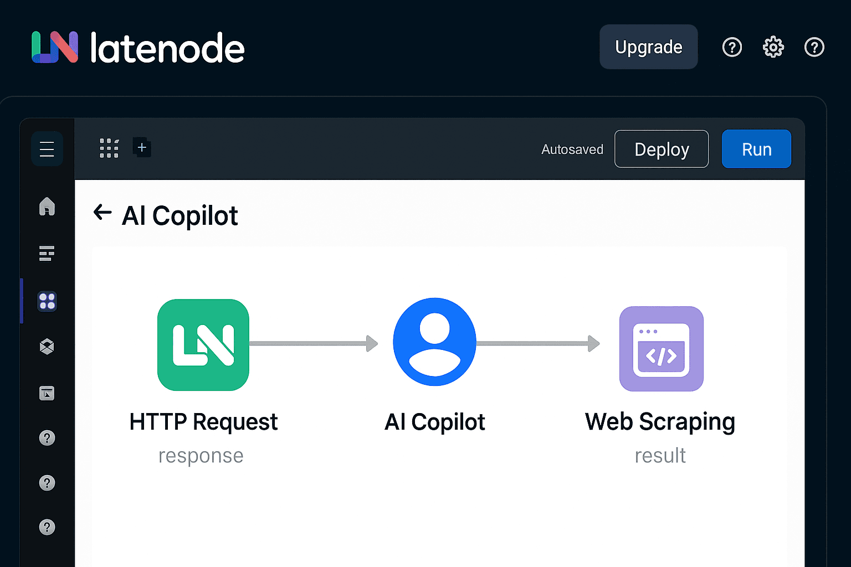Click the help icon right of the gear
This screenshot has height=567, width=851.
tap(814, 47)
